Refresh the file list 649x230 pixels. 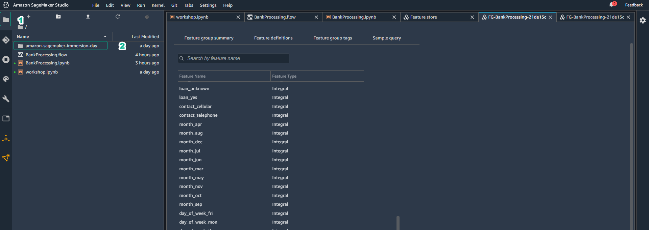[118, 17]
